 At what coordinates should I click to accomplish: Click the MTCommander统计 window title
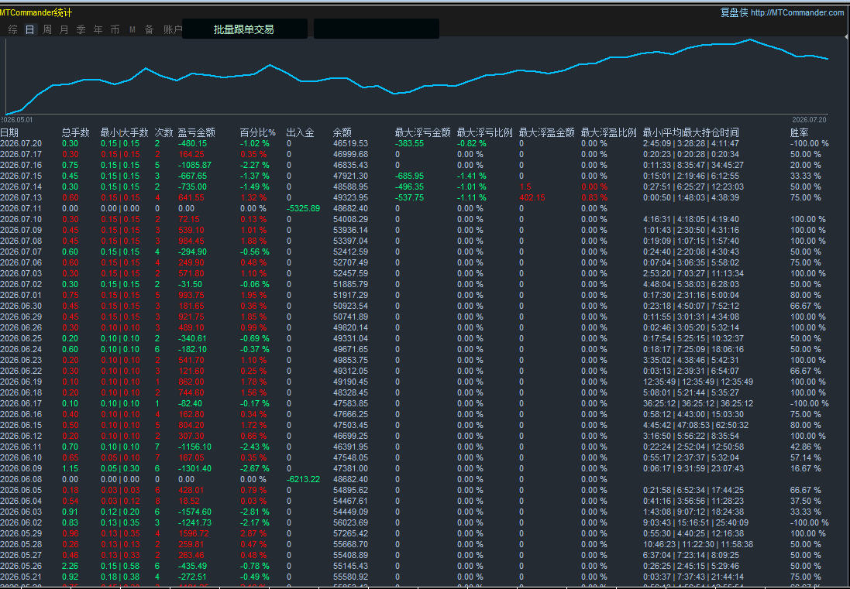[36, 12]
